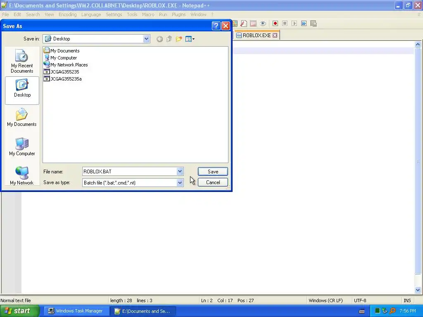Click the Safely Remove Hardware tray icon
This screenshot has width=423, height=317.
click(385, 311)
